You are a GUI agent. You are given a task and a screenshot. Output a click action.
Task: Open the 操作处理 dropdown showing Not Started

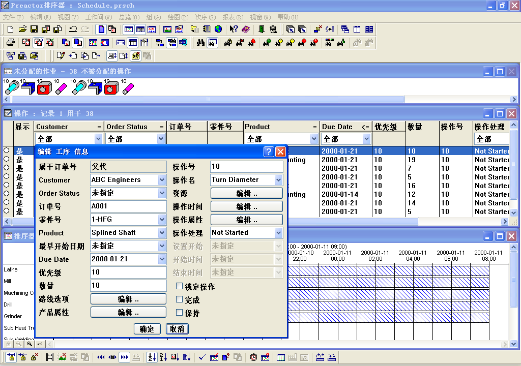point(278,232)
